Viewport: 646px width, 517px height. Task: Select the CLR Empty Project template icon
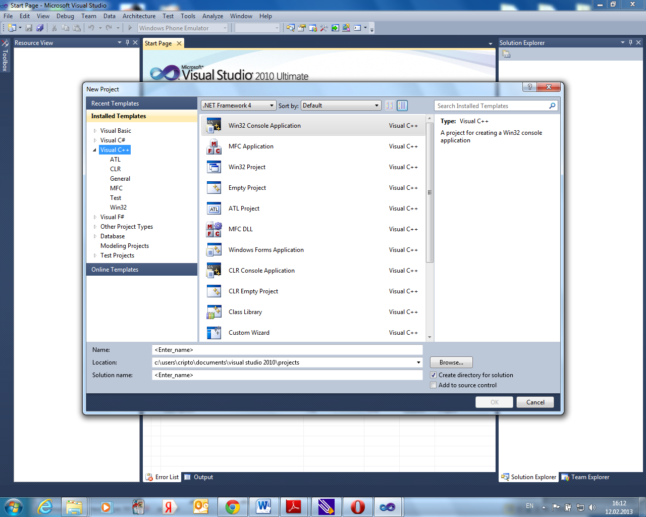pyautogui.click(x=214, y=291)
